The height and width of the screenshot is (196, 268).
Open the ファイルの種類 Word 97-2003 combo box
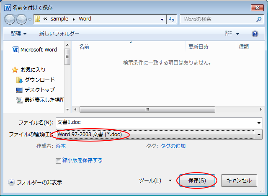tap(159, 135)
